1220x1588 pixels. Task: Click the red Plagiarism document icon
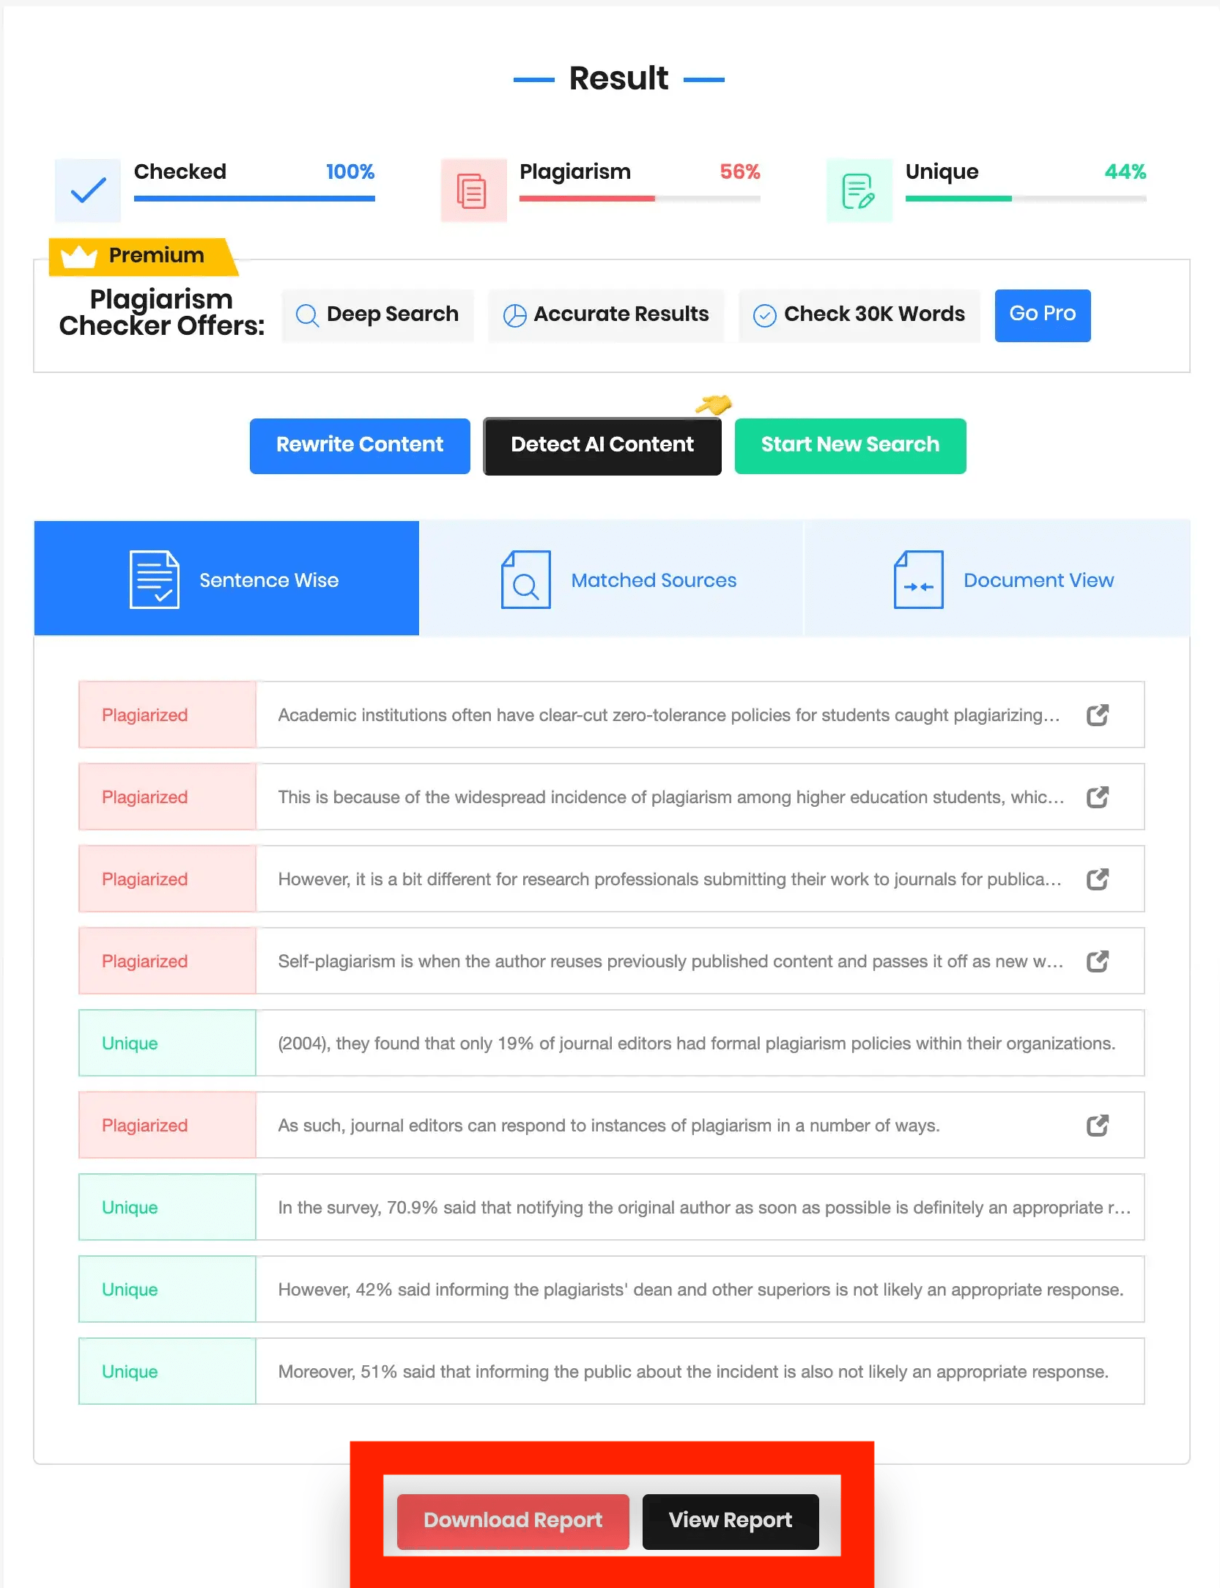473,191
